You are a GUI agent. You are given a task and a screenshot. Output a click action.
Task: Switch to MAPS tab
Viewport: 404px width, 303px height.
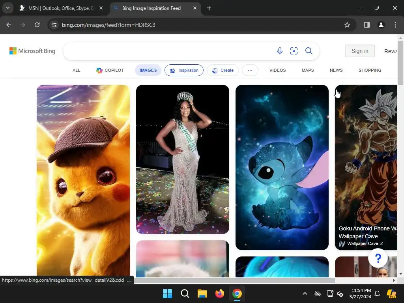(308, 70)
